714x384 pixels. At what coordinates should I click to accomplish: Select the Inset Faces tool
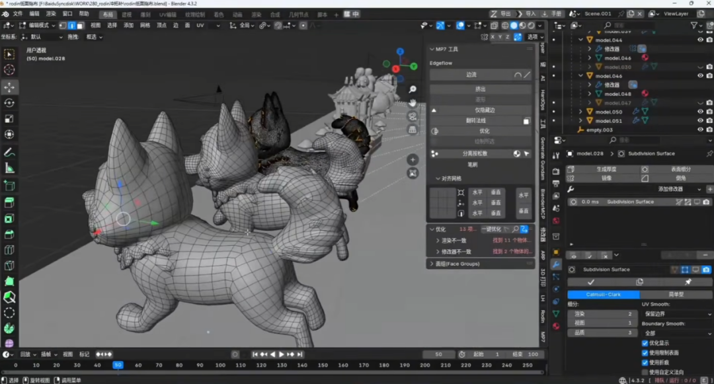click(9, 219)
